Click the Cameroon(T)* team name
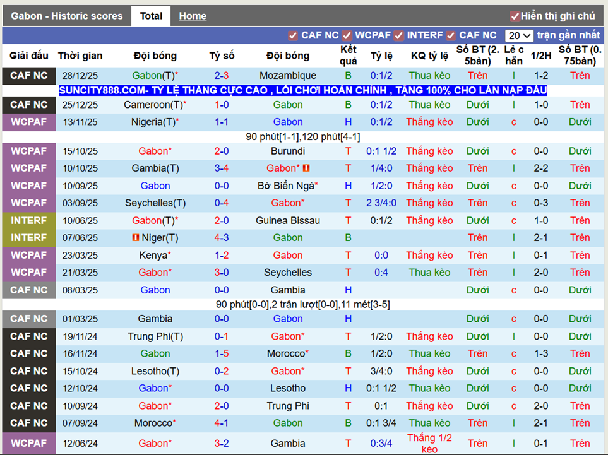 [x=155, y=105]
